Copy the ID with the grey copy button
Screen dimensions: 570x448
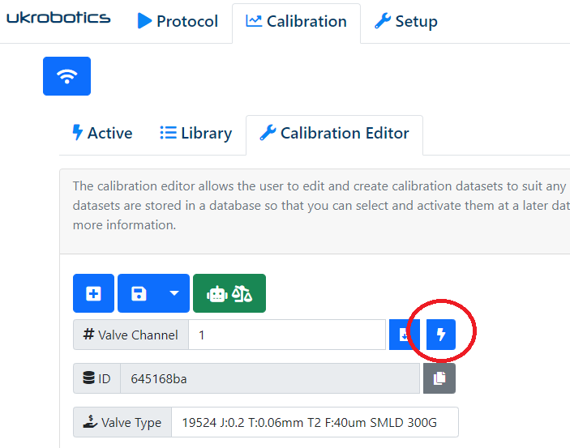(439, 378)
